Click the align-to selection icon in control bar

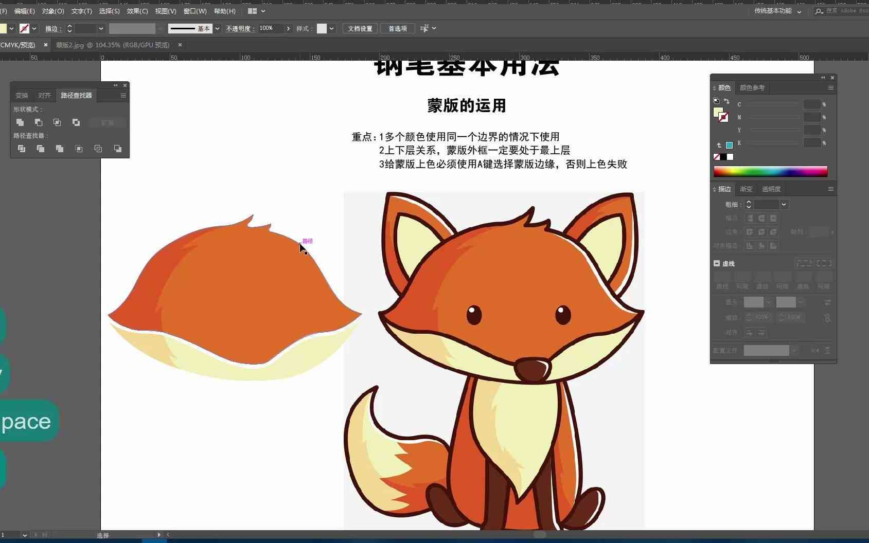424,28
